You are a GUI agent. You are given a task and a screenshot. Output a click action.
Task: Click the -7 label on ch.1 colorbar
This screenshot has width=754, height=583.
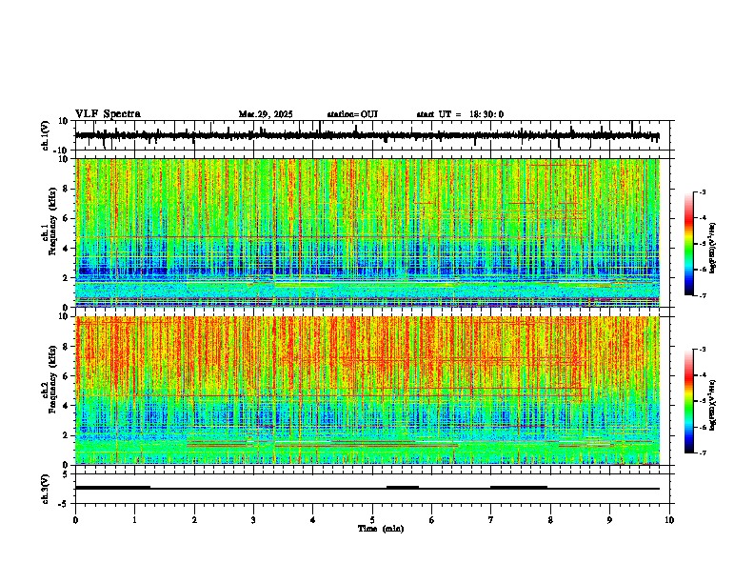click(702, 295)
